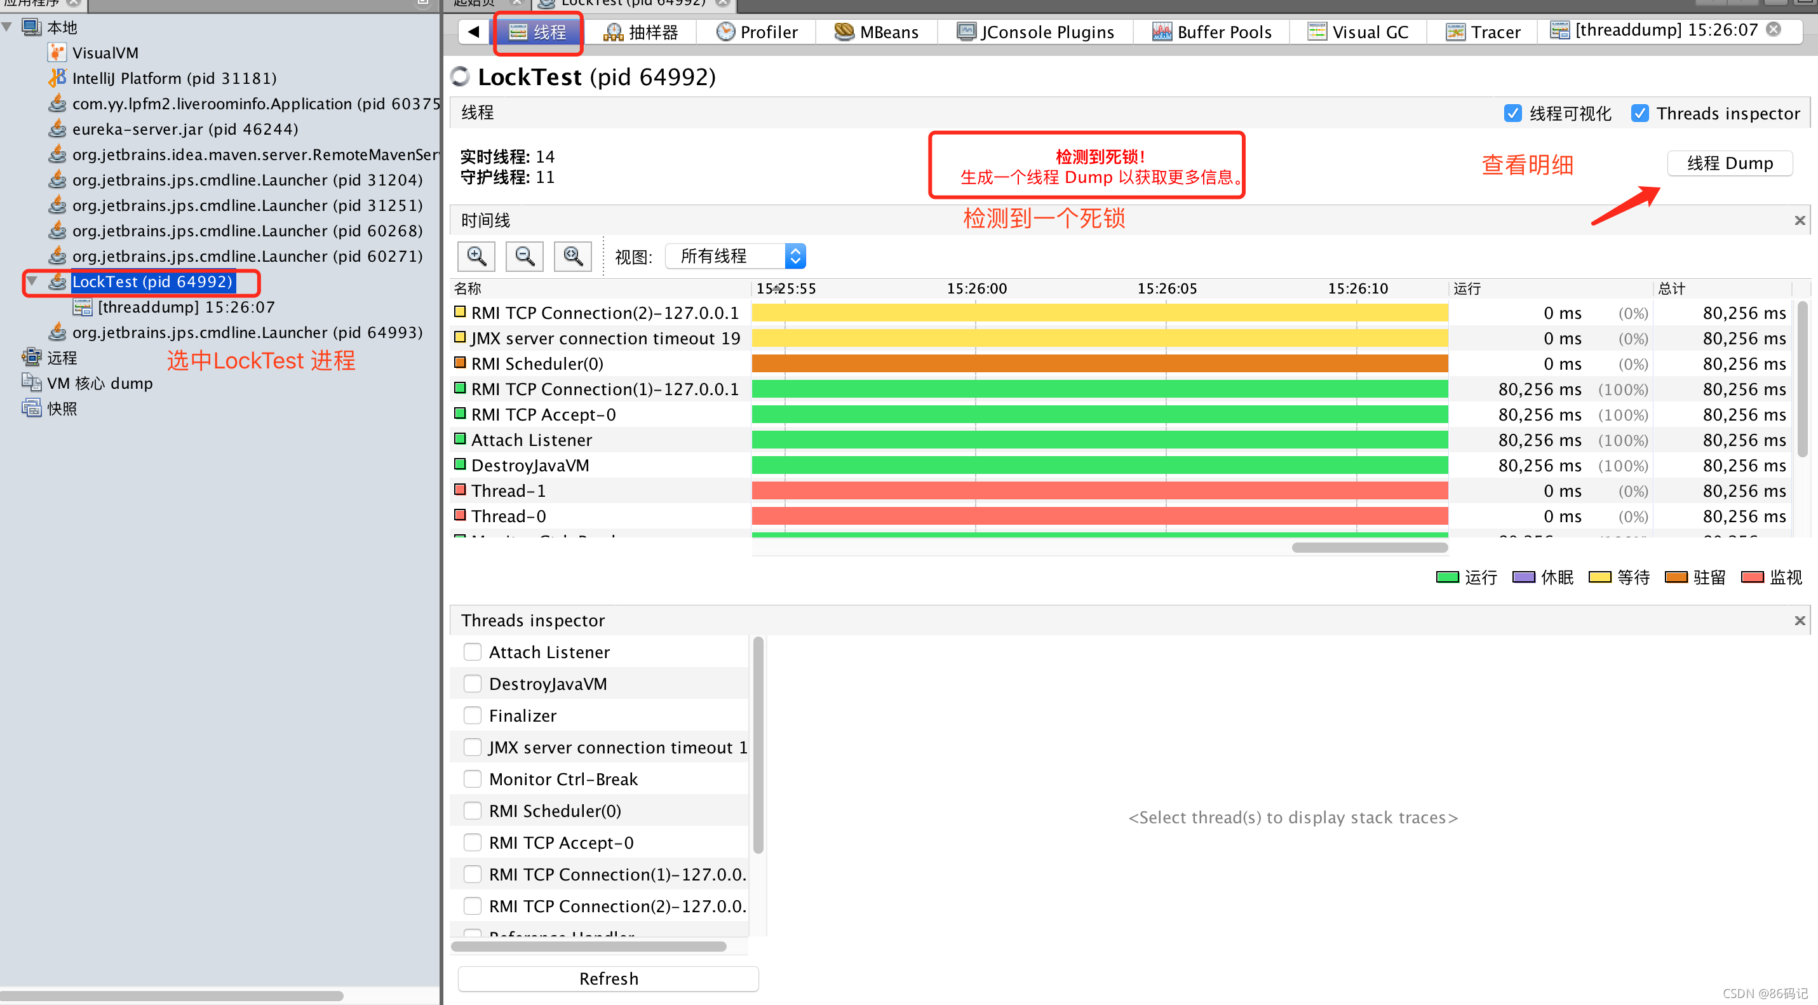Open the MBeans tab
The width and height of the screenshot is (1818, 1005).
pyautogui.click(x=877, y=32)
